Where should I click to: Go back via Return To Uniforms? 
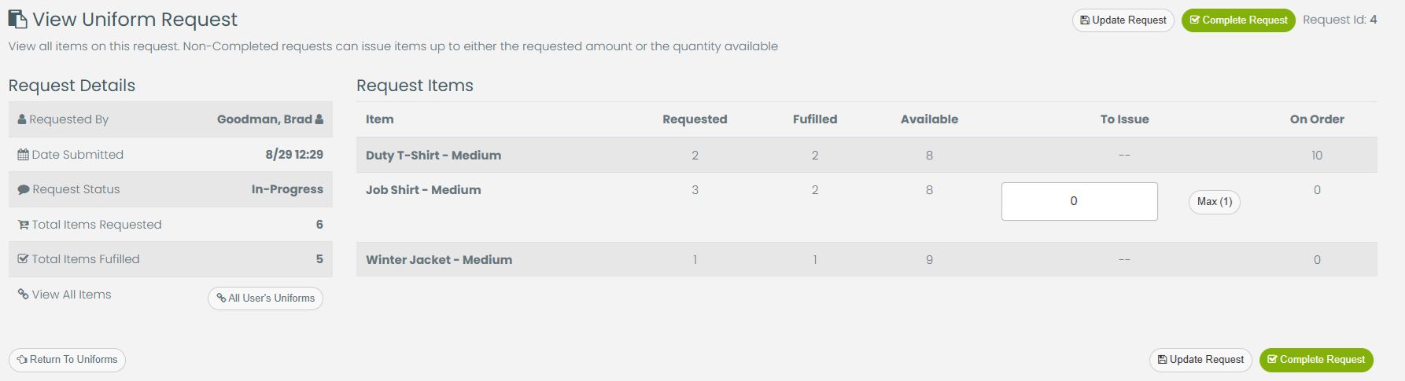tap(67, 360)
